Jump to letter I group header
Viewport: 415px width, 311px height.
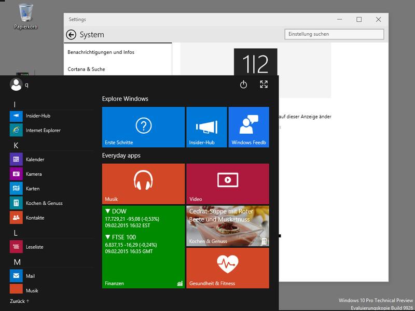click(15, 105)
